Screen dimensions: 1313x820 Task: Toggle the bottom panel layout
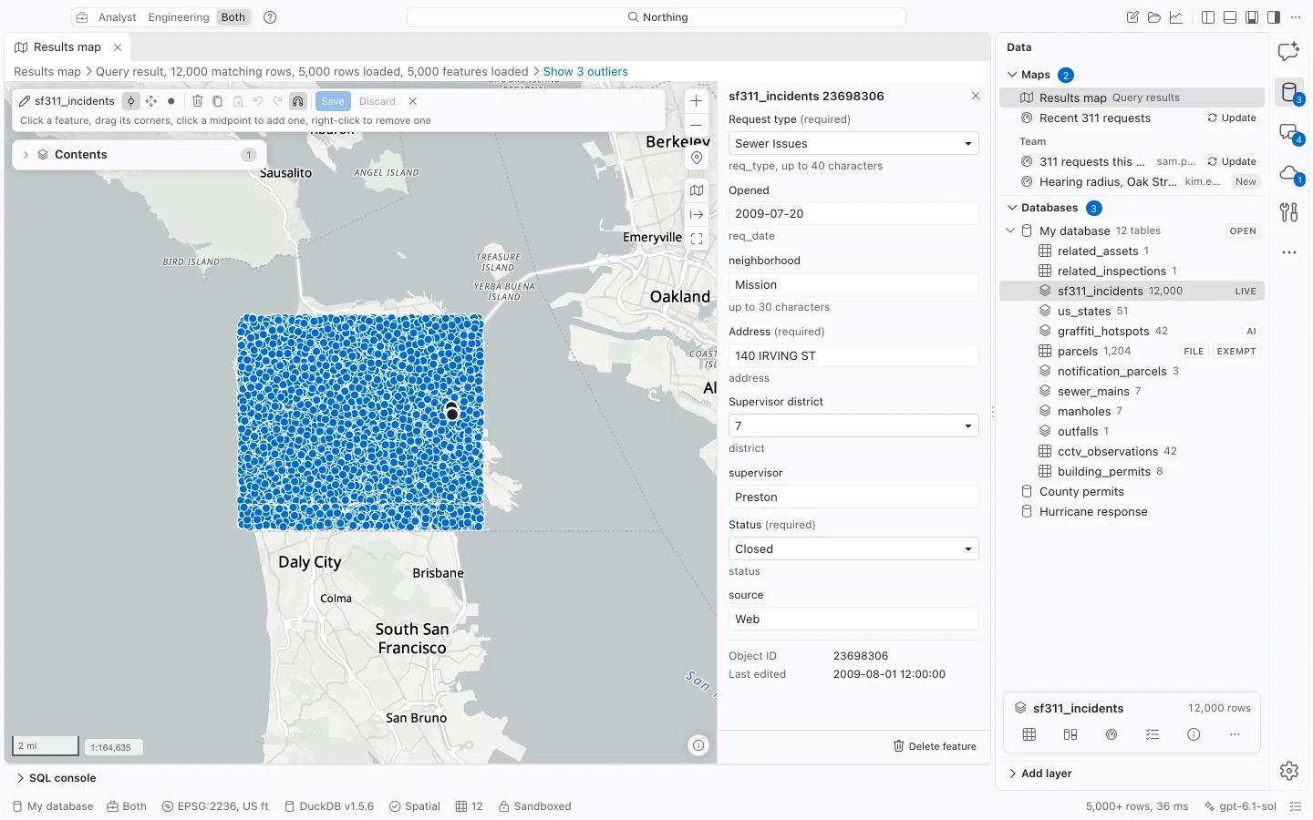point(1230,17)
